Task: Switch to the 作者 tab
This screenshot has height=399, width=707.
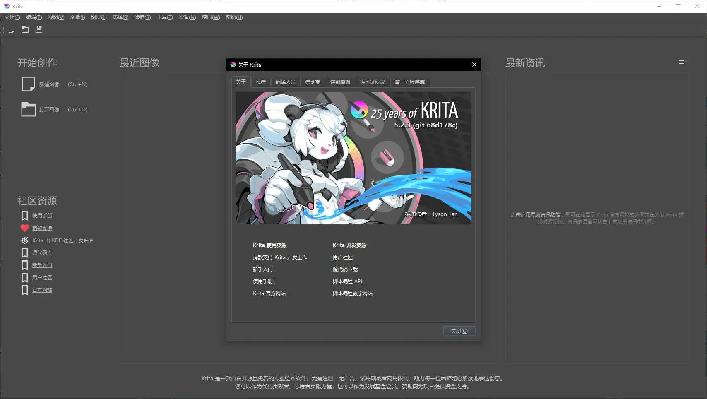Action: pyautogui.click(x=261, y=82)
